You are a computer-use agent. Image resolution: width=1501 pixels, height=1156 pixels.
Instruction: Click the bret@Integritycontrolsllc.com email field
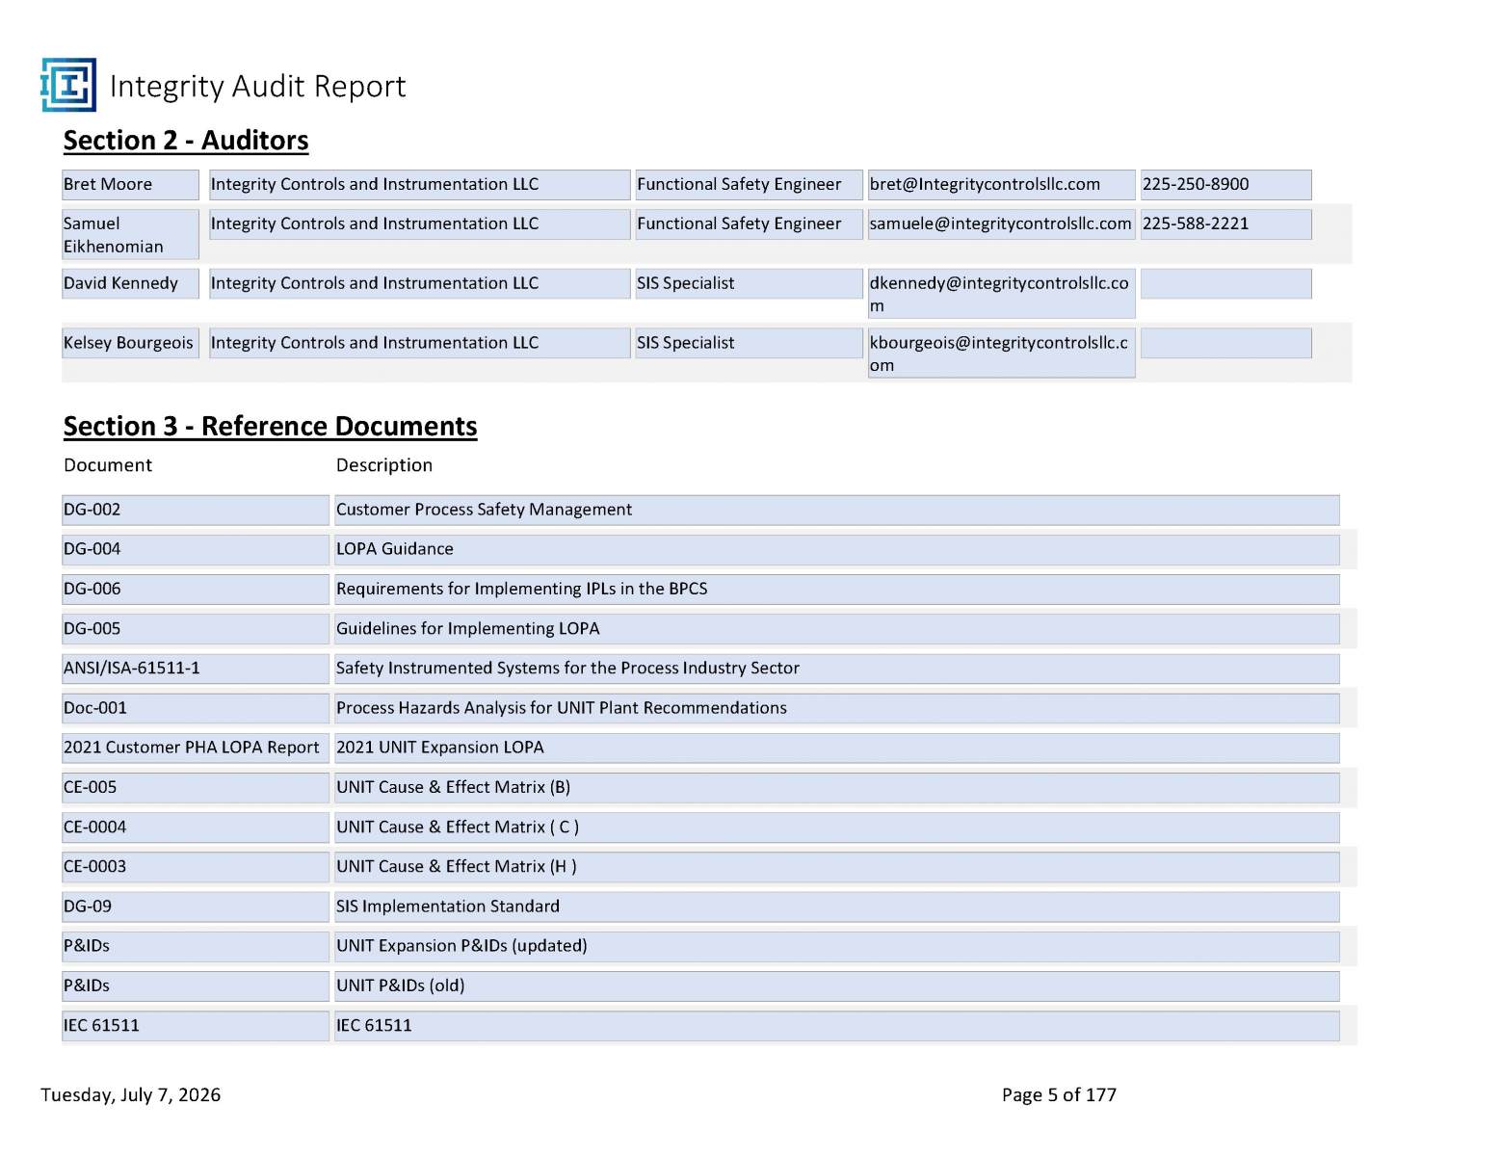click(x=1001, y=185)
